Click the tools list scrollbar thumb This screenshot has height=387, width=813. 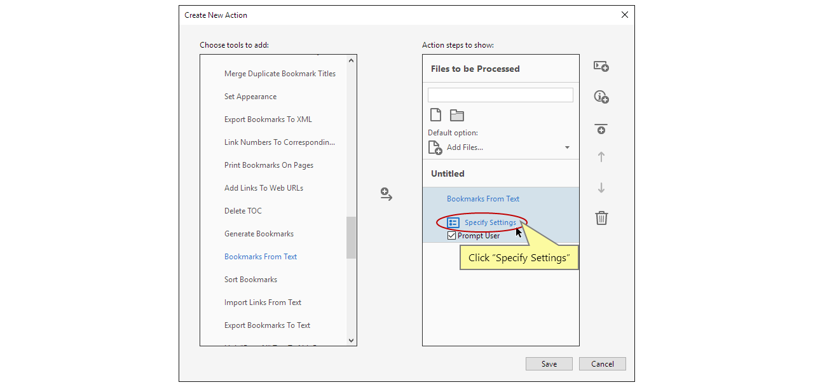pos(352,238)
